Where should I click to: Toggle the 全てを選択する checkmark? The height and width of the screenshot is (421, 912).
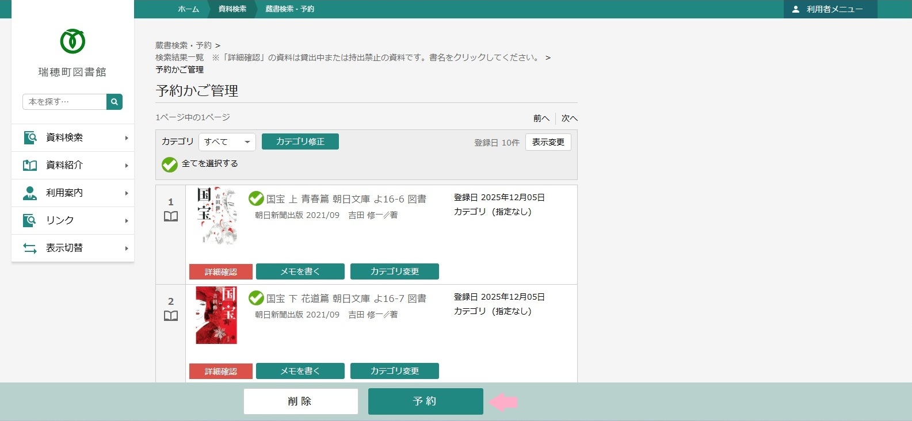tap(170, 164)
